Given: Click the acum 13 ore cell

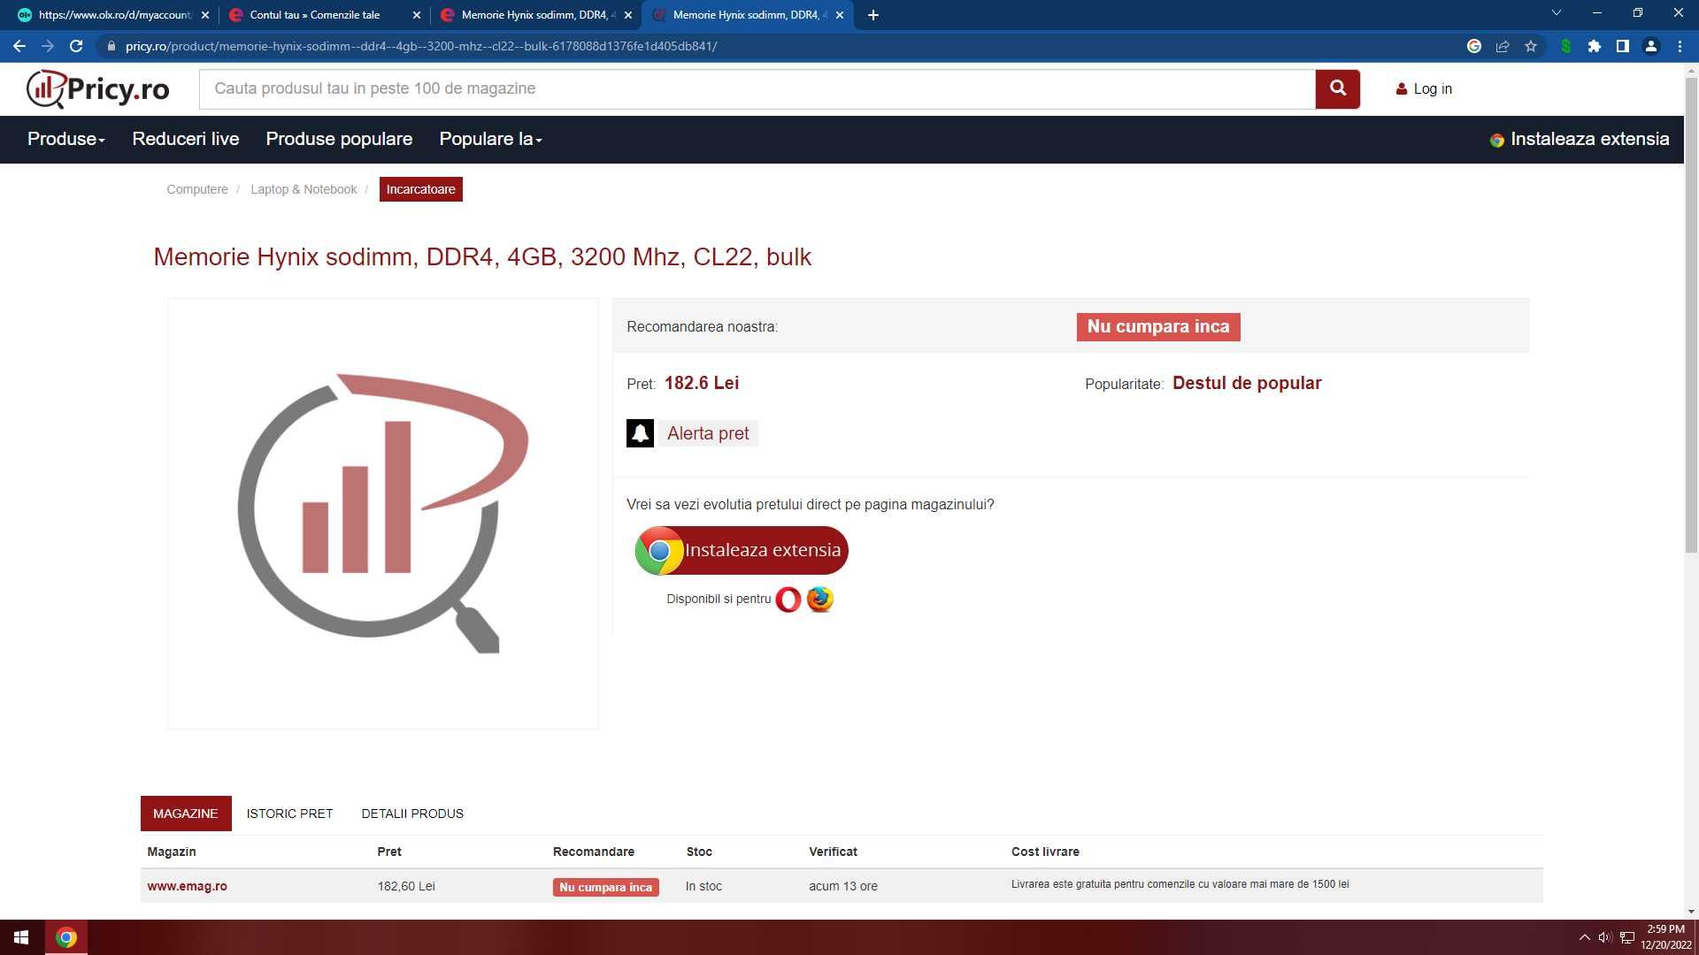Looking at the screenshot, I should (843, 886).
